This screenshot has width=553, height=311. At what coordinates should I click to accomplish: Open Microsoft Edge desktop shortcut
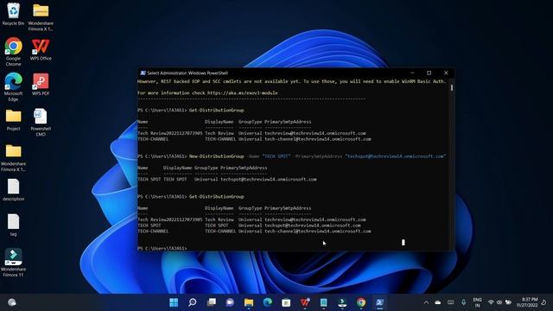coord(14,86)
